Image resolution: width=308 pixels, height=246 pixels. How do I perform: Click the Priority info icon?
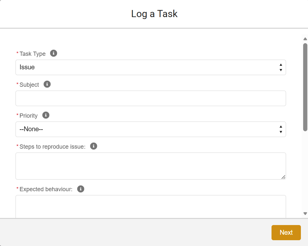[x=46, y=115]
